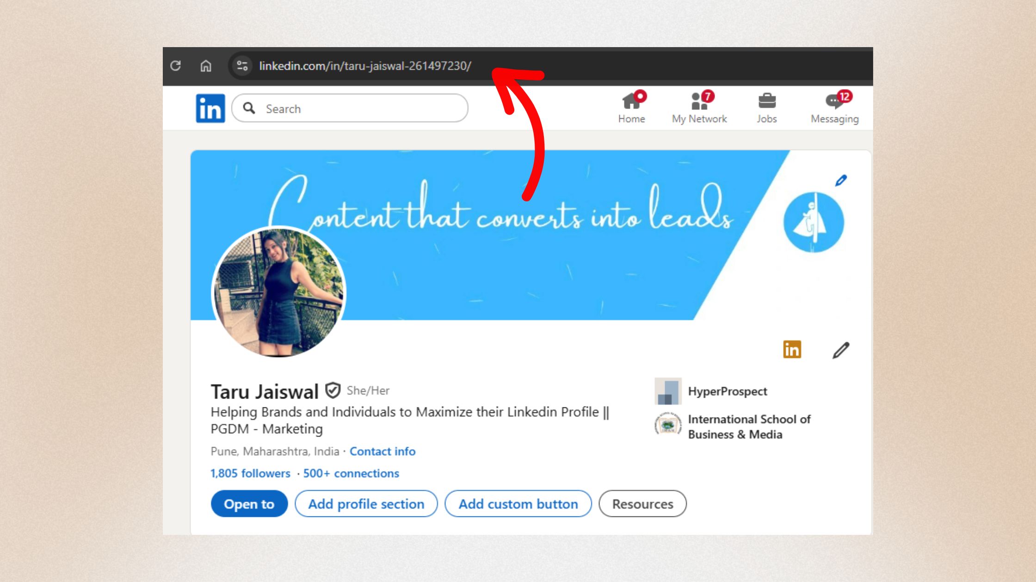Click the LinkedIn logo
This screenshot has width=1036, height=582.
(210, 108)
